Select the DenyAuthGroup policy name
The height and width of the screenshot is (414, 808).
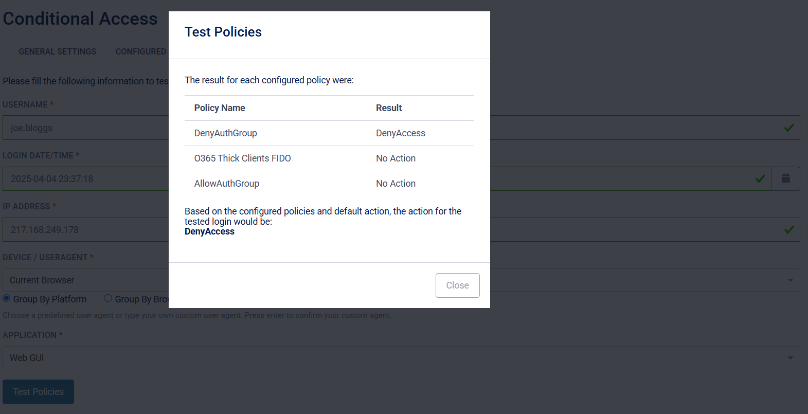point(225,133)
